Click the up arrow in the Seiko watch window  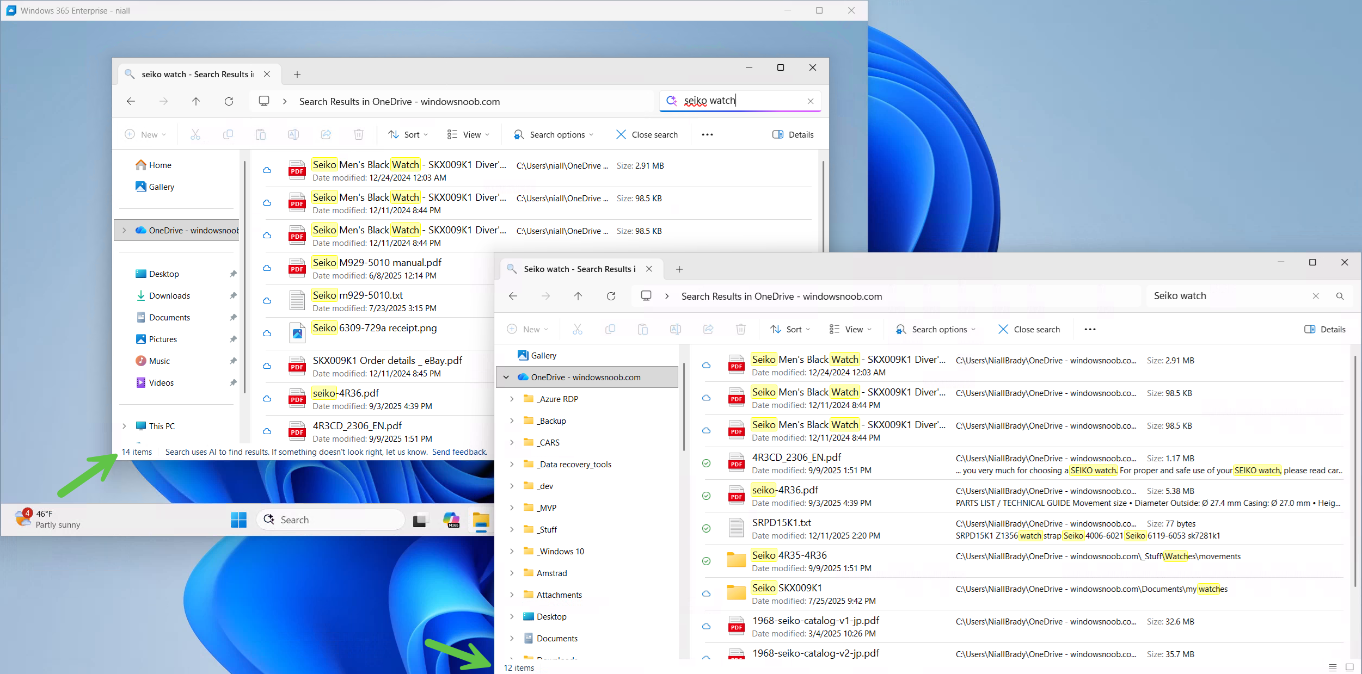point(578,296)
